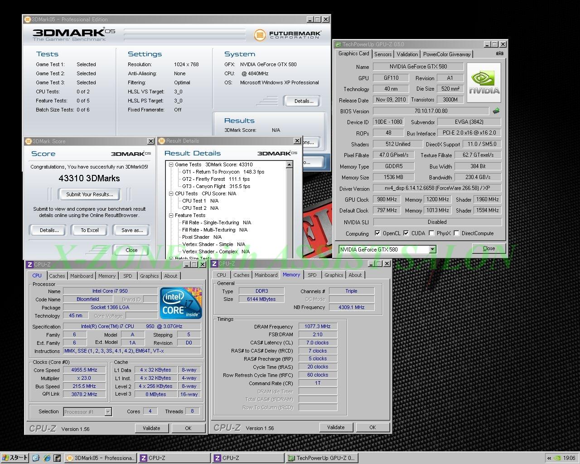Click the Core Speed value 4955.5 MHz
The width and height of the screenshot is (580, 464).
pyautogui.click(x=84, y=370)
